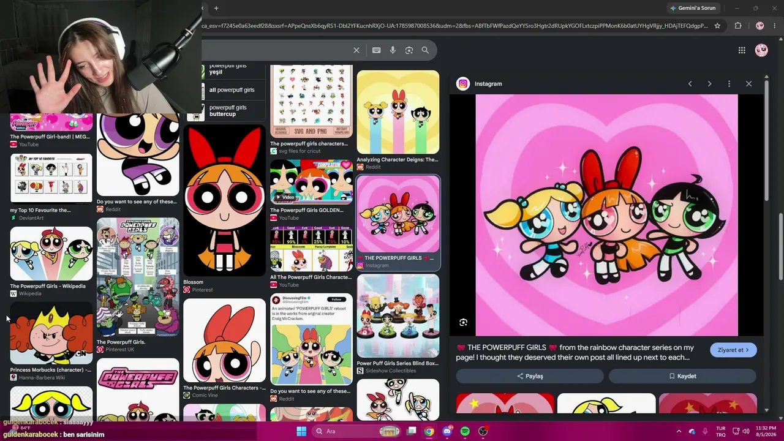Click the browser address bar URL
The width and height of the screenshot is (784, 441).
pyautogui.click(x=454, y=26)
